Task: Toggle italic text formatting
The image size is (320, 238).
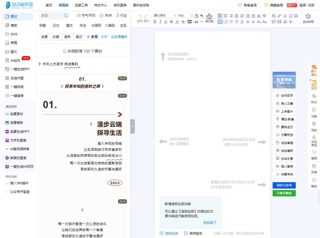Action: 161,22
